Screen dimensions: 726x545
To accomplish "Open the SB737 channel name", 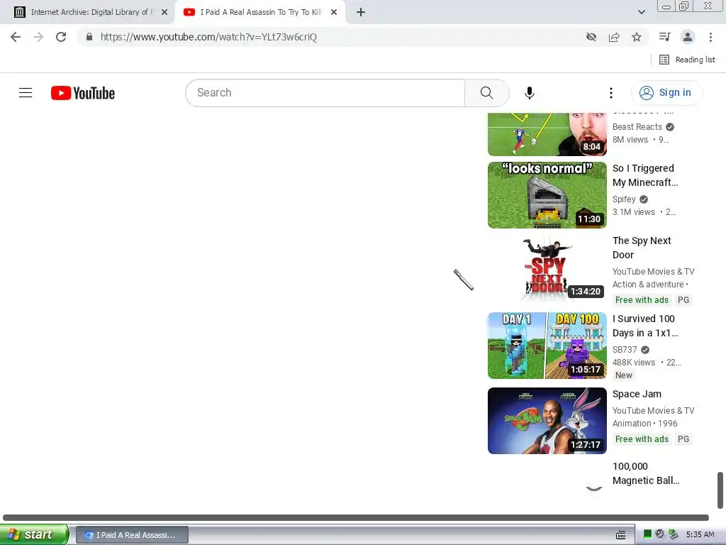I will click(625, 350).
